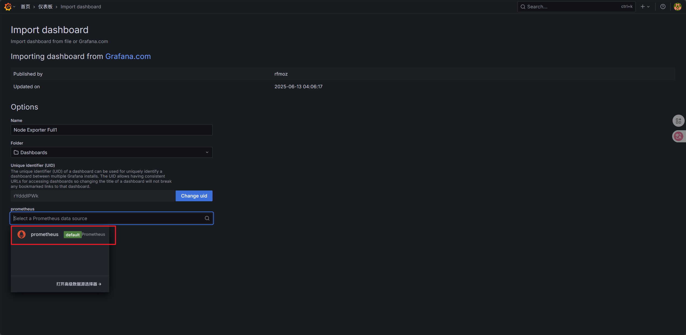Click the publisher name rfmoz

pyautogui.click(x=281, y=74)
